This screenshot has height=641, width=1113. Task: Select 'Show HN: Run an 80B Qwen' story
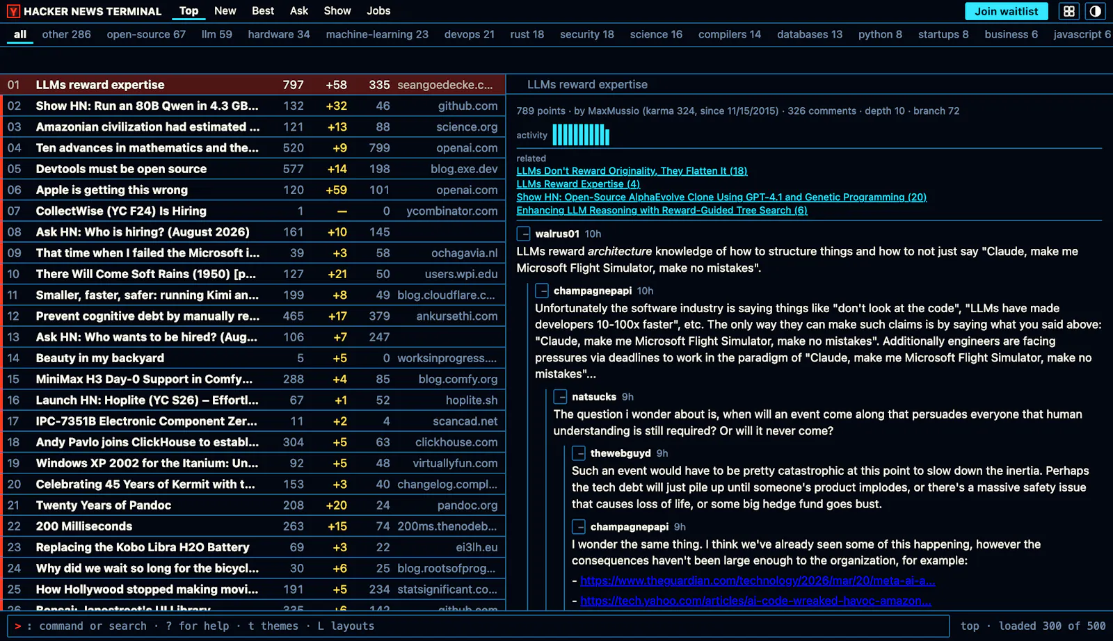254,106
